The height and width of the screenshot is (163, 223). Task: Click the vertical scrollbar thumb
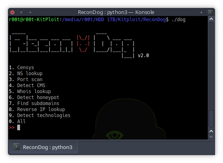(x=211, y=119)
